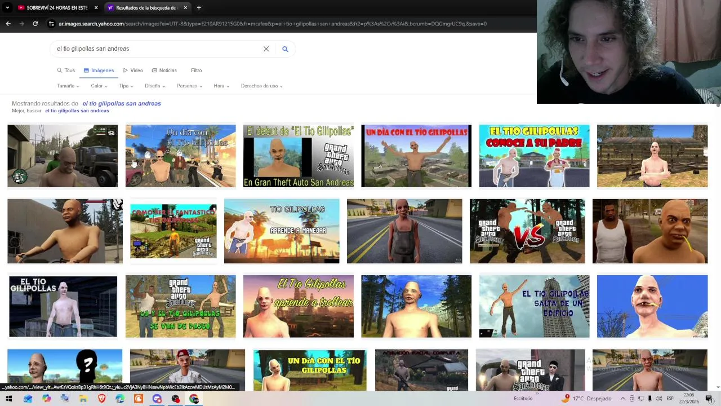Clear the search query with X icon

(266, 48)
